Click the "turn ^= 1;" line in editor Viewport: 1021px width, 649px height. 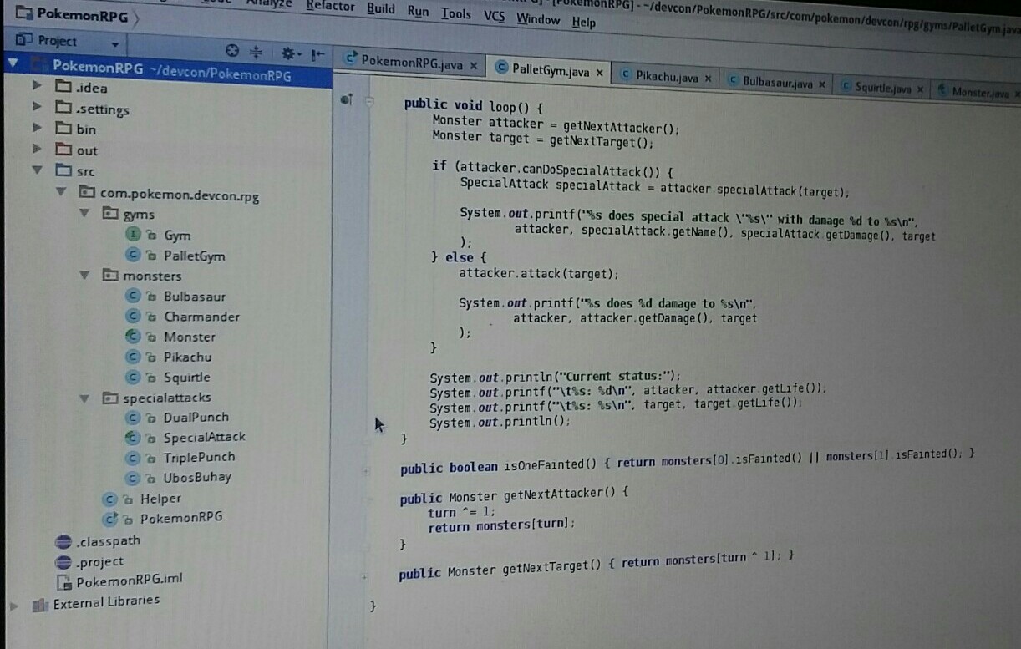click(x=461, y=512)
